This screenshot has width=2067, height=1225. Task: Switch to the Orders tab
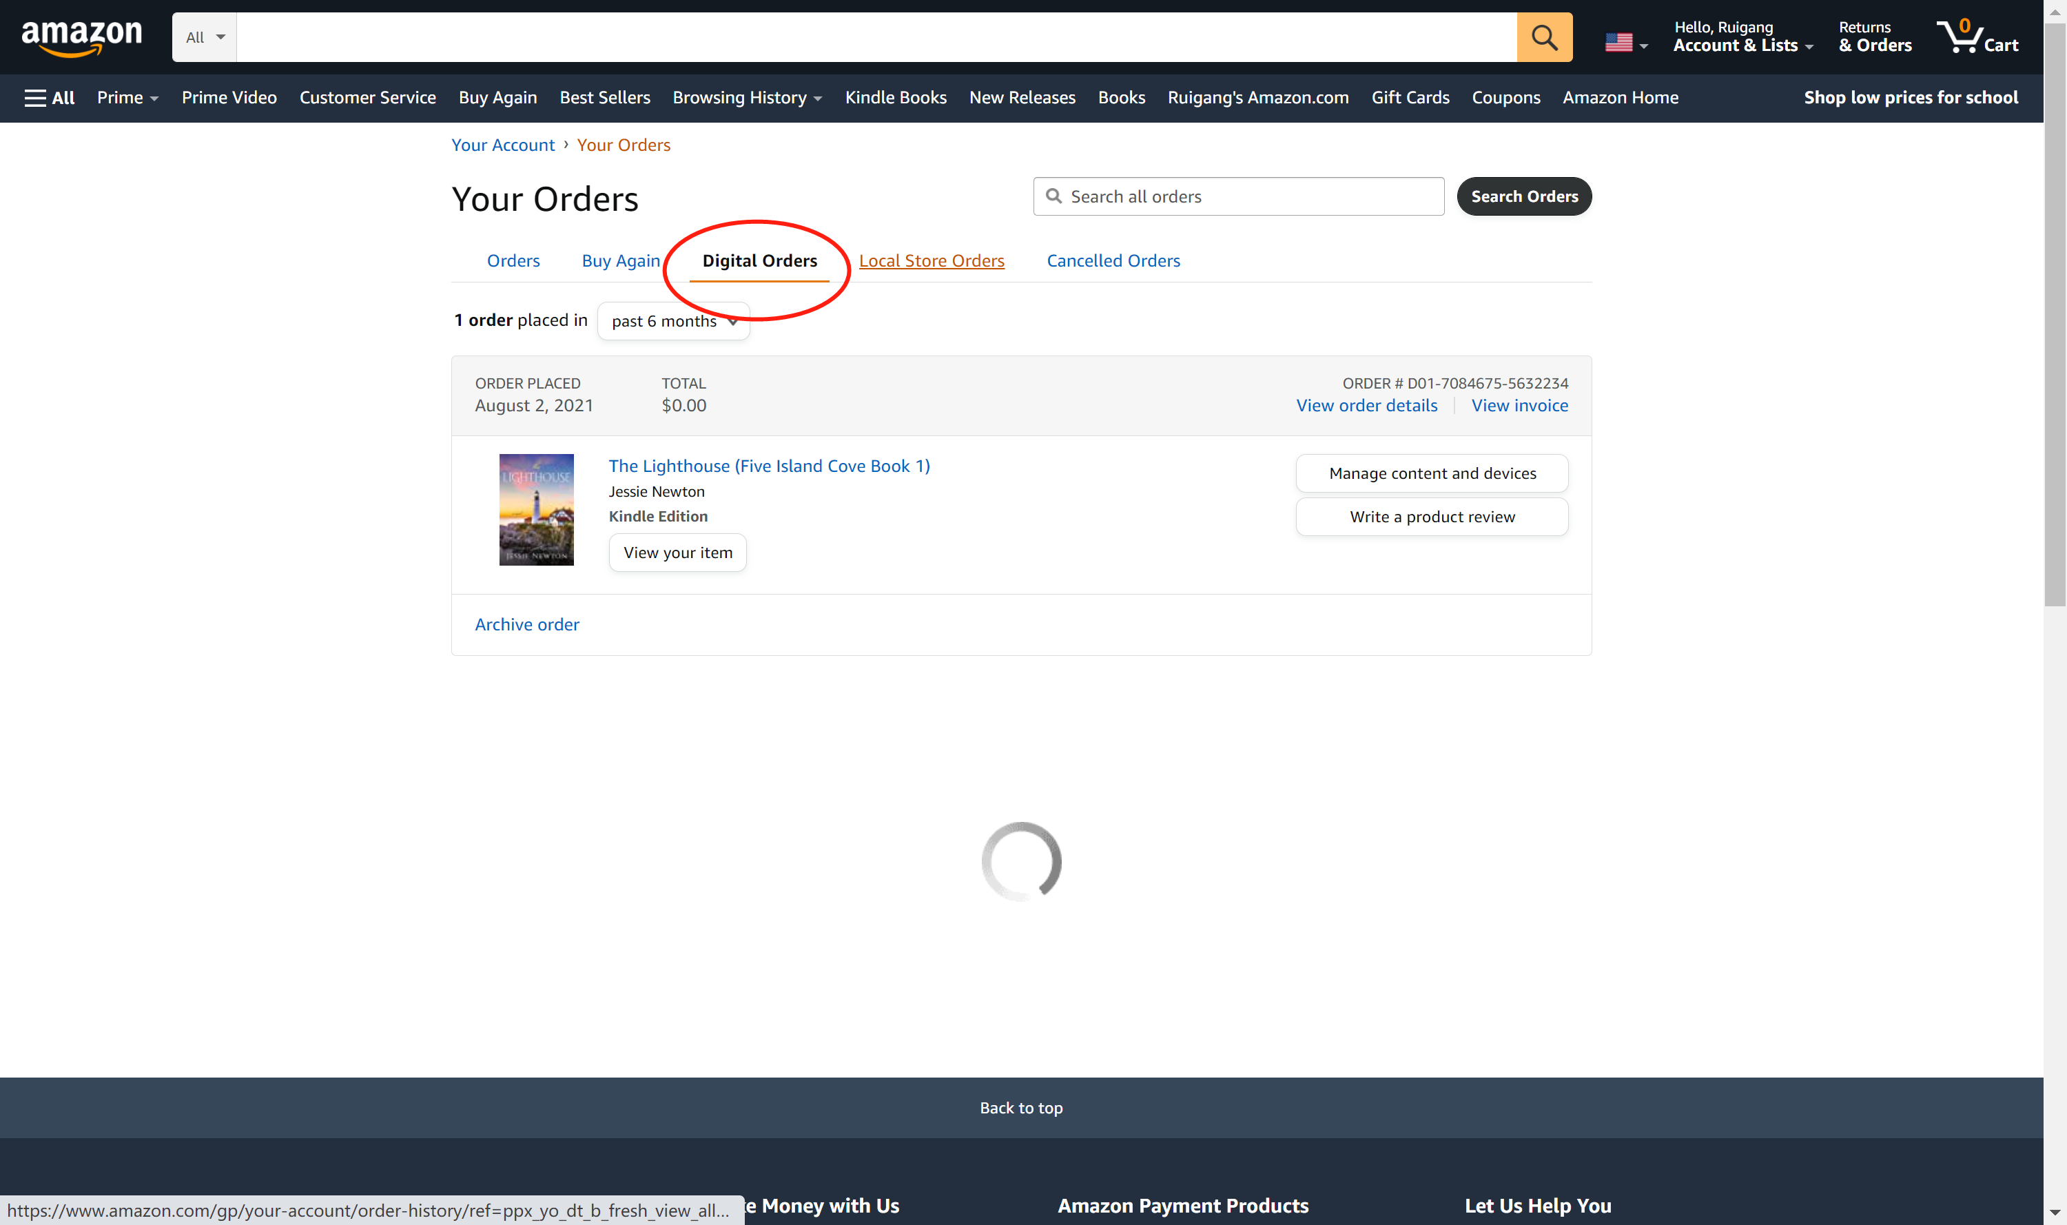tap(513, 261)
